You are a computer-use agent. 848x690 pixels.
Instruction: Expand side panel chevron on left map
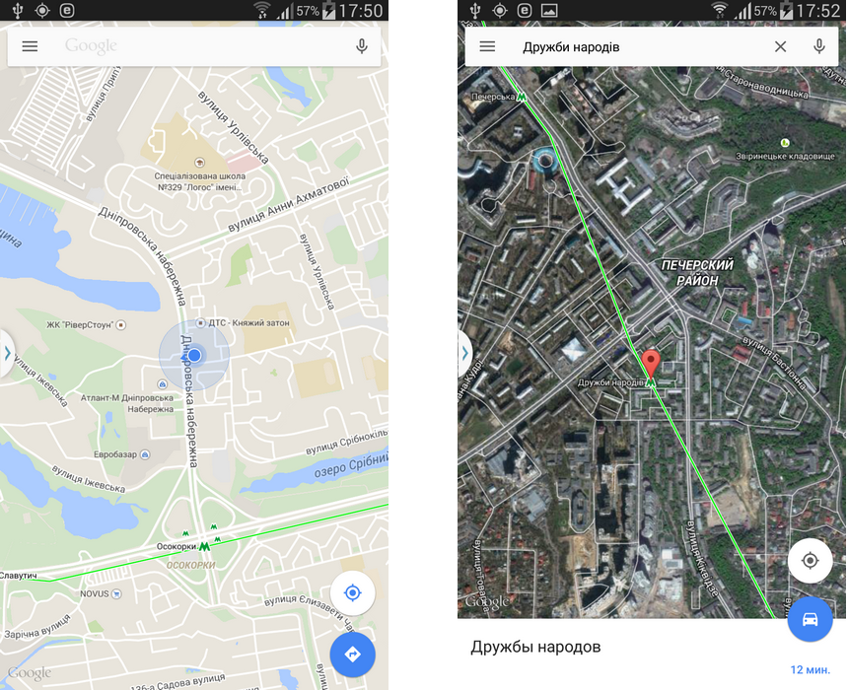[7, 354]
